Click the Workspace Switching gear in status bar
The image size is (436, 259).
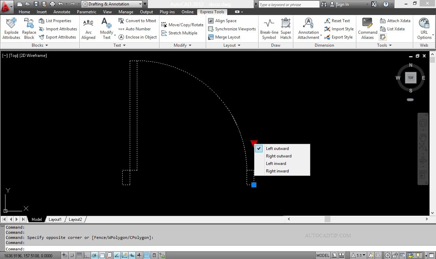tap(388, 255)
